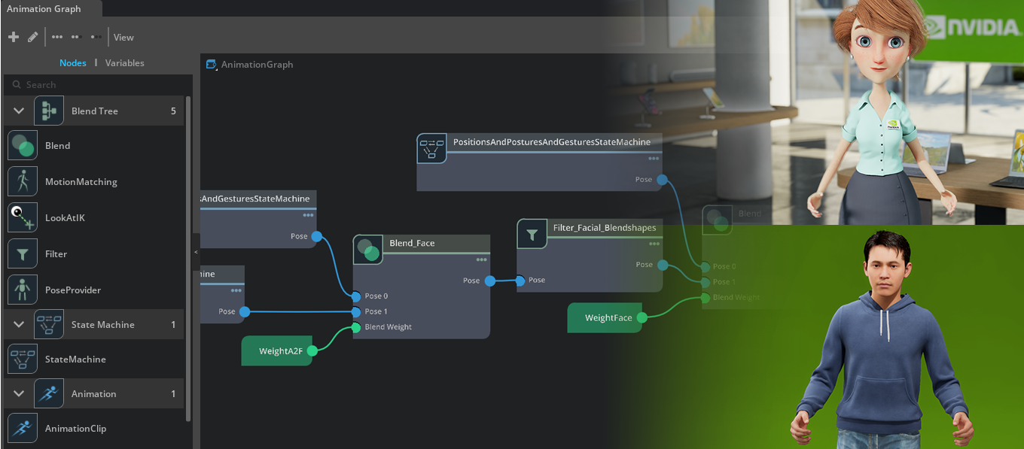Open Blend_Face node options dots
Screen dimensions: 1024x449
coord(481,260)
